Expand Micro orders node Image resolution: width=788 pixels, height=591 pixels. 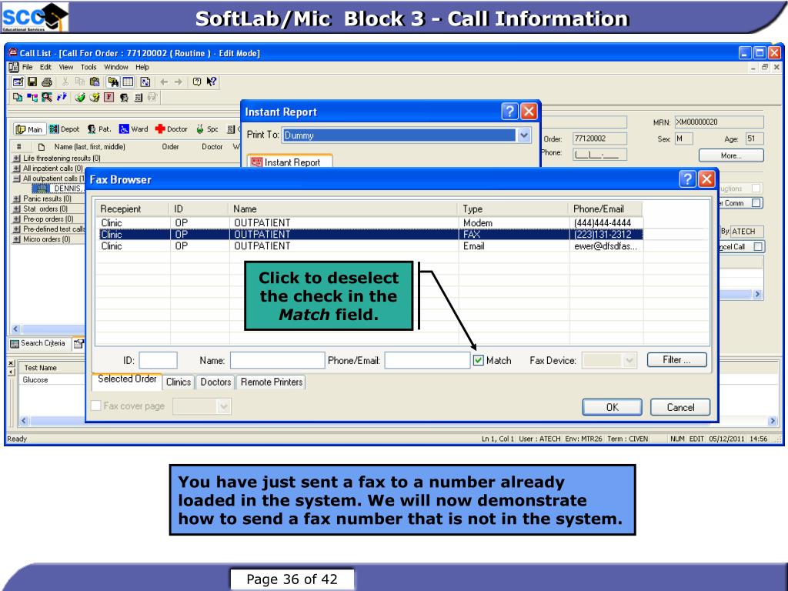[x=17, y=239]
